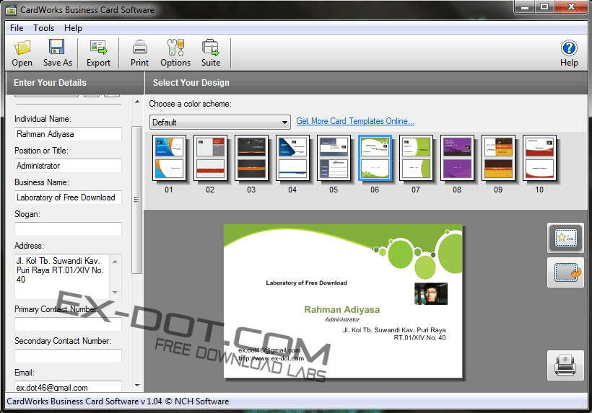Click the details panel scroll up arrow
The image size is (592, 413).
coord(137,102)
